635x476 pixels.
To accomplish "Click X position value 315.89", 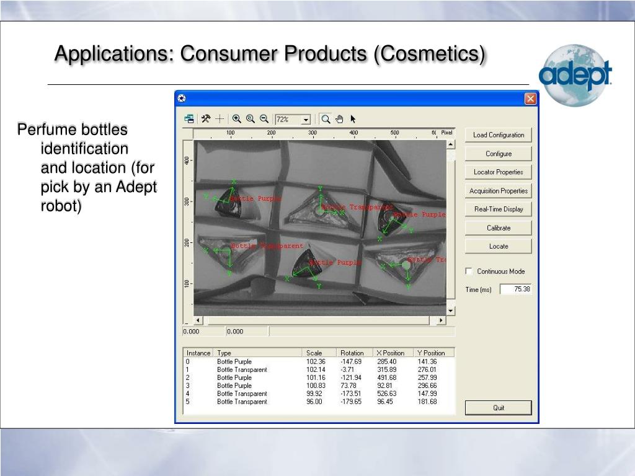I will [387, 369].
